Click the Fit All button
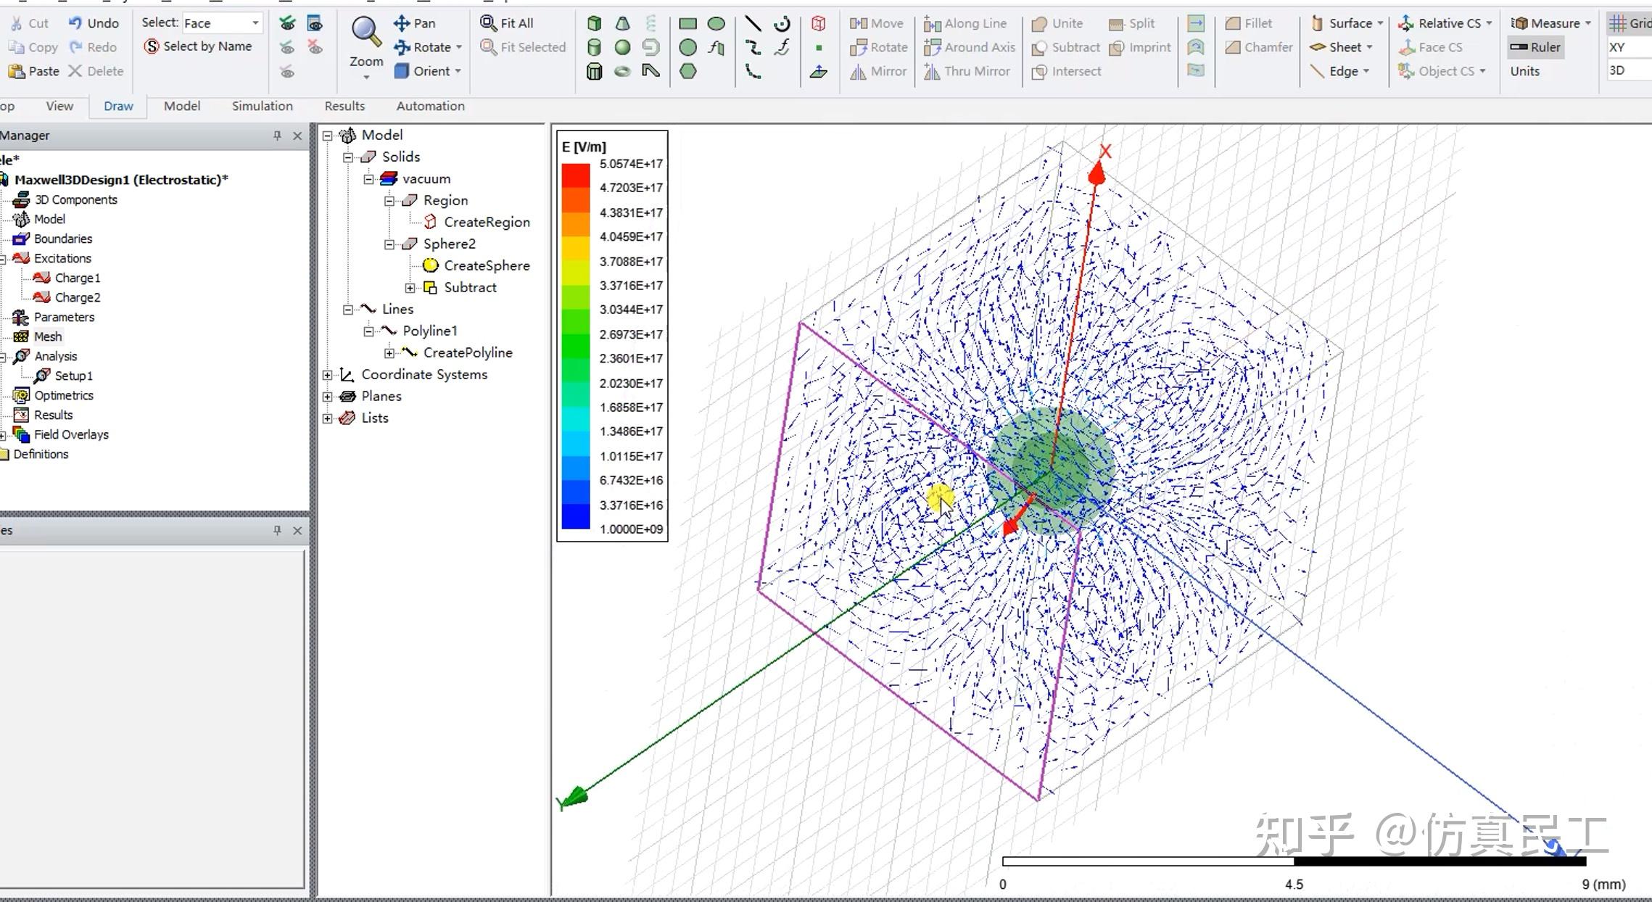Viewport: 1652px width, 902px height. pos(507,23)
